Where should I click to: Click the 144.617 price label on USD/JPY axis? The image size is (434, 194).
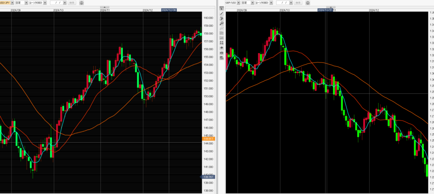(x=209, y=139)
